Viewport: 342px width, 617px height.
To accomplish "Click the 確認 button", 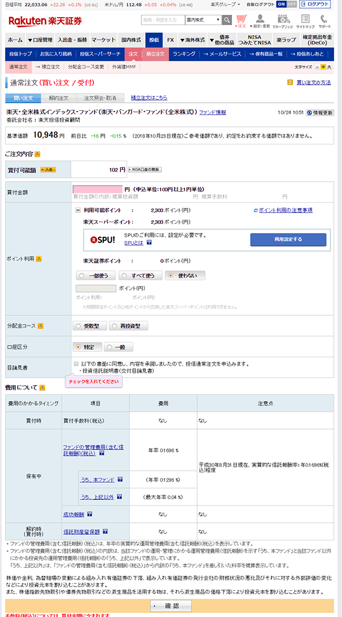I will (171, 606).
